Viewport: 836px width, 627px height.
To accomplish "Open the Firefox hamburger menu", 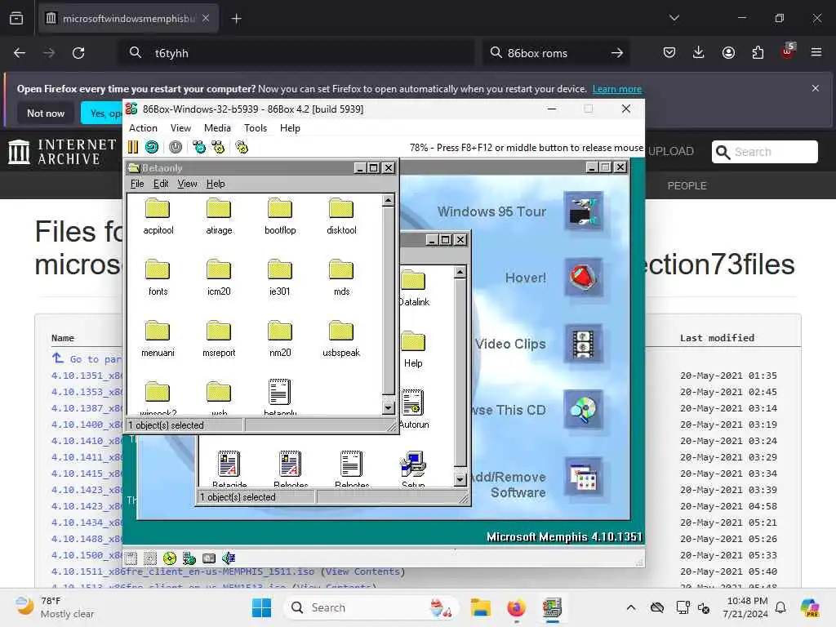I will tap(816, 52).
